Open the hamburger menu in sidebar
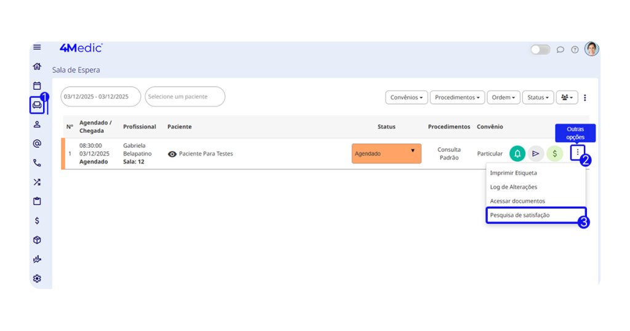 tap(37, 47)
